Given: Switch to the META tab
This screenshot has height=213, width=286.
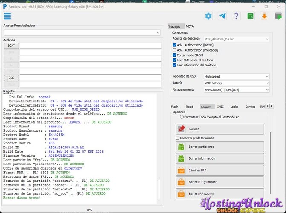Looking at the screenshot, I should pos(190,26).
